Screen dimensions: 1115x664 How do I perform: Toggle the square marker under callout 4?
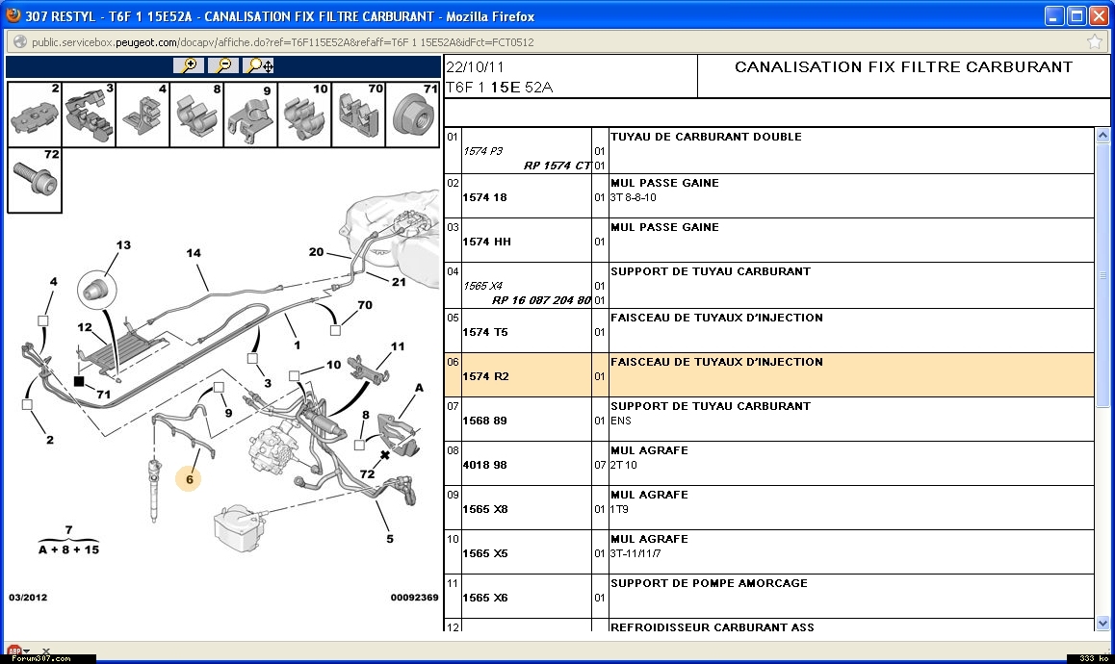[43, 320]
